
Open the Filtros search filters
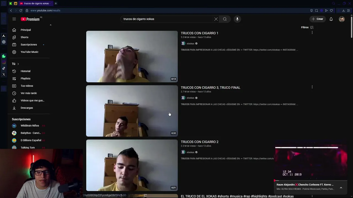click(x=307, y=27)
